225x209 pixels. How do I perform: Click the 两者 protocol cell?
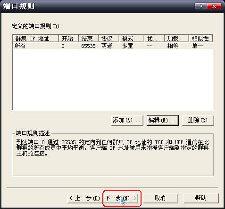[x=107, y=46]
